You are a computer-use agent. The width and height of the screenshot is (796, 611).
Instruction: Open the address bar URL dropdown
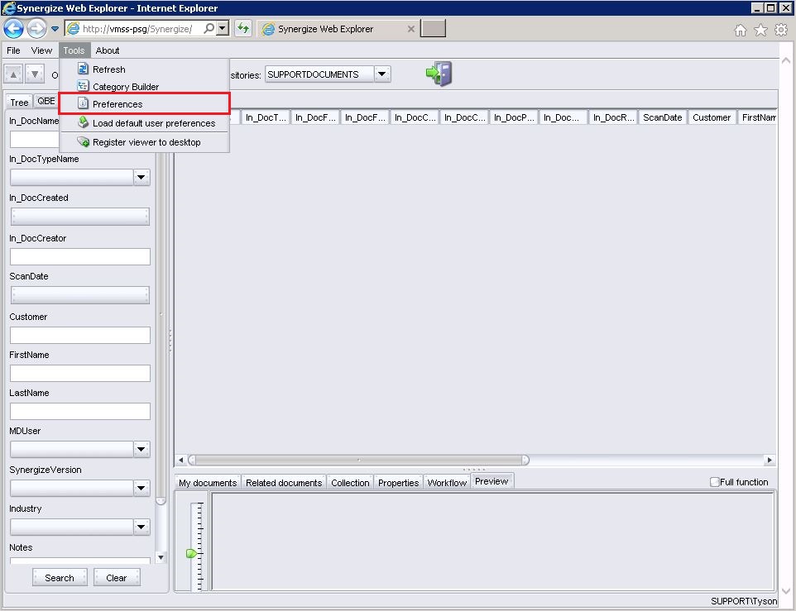click(223, 28)
